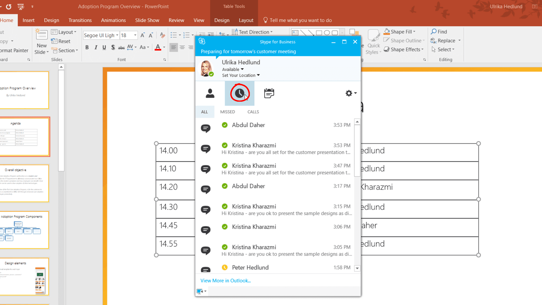The height and width of the screenshot is (305, 542).
Task: Click the Repeat/Redo icon in the title bar
Action: [x=8, y=6]
